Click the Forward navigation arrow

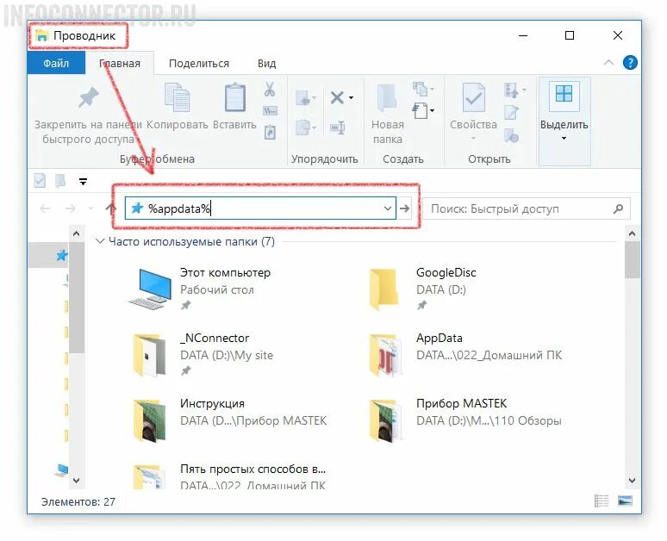[x=71, y=208]
